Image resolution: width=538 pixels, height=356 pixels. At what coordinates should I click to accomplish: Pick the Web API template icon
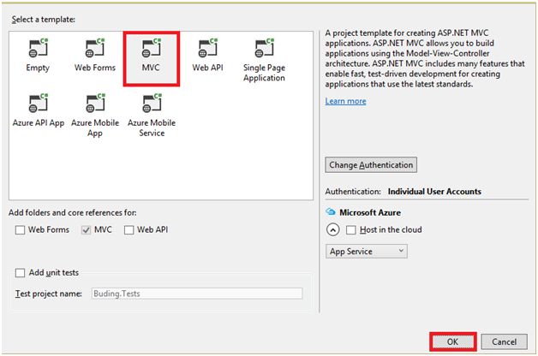[208, 48]
